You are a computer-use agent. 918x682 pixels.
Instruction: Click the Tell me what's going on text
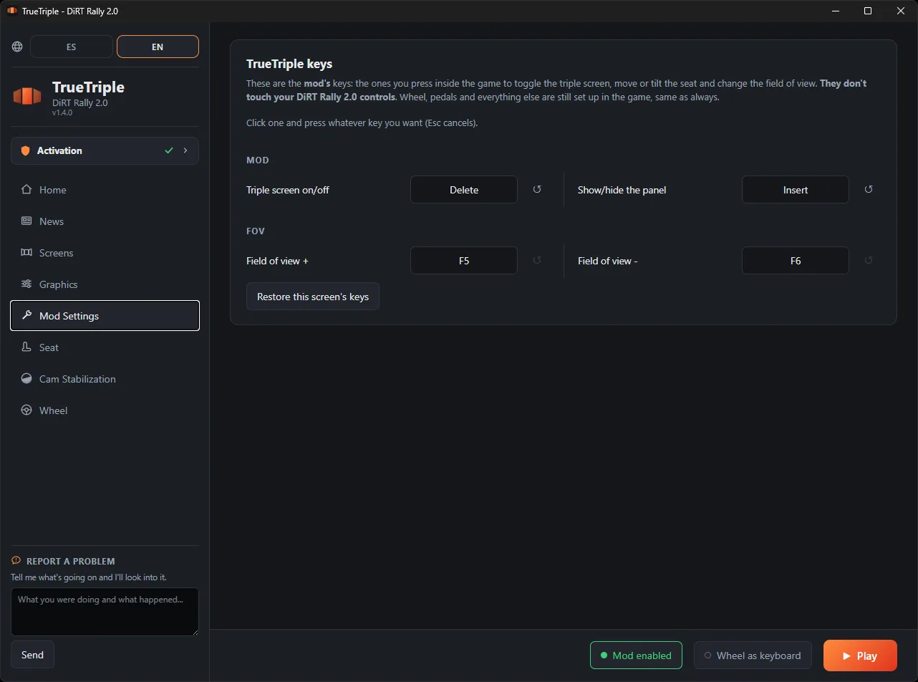pos(89,577)
